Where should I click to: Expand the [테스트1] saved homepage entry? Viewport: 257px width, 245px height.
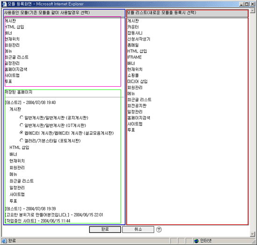click(30, 208)
